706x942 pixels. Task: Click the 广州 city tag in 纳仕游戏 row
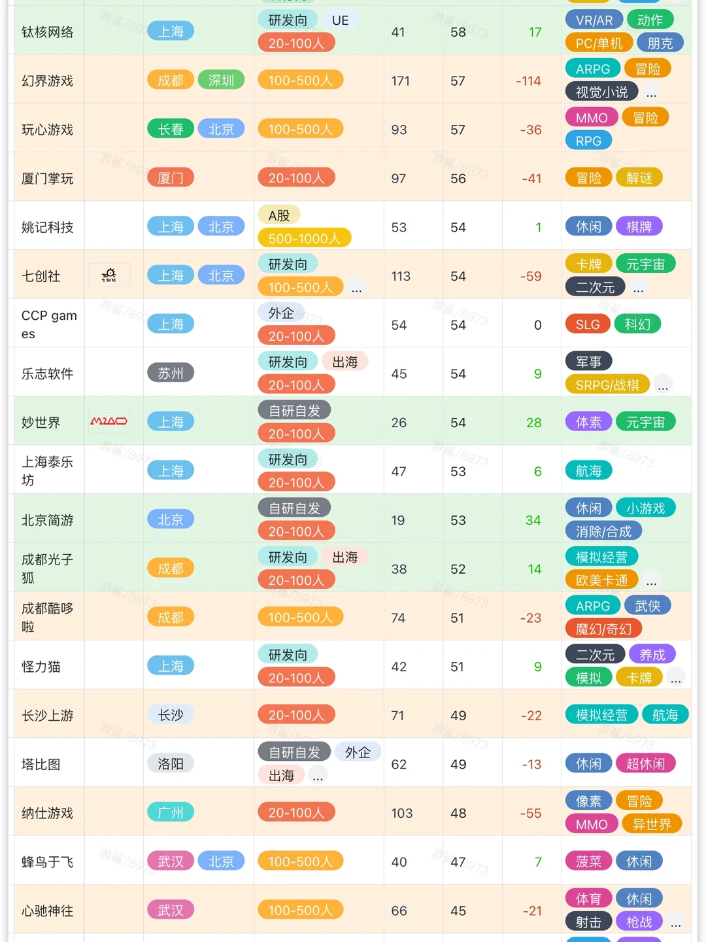[171, 812]
